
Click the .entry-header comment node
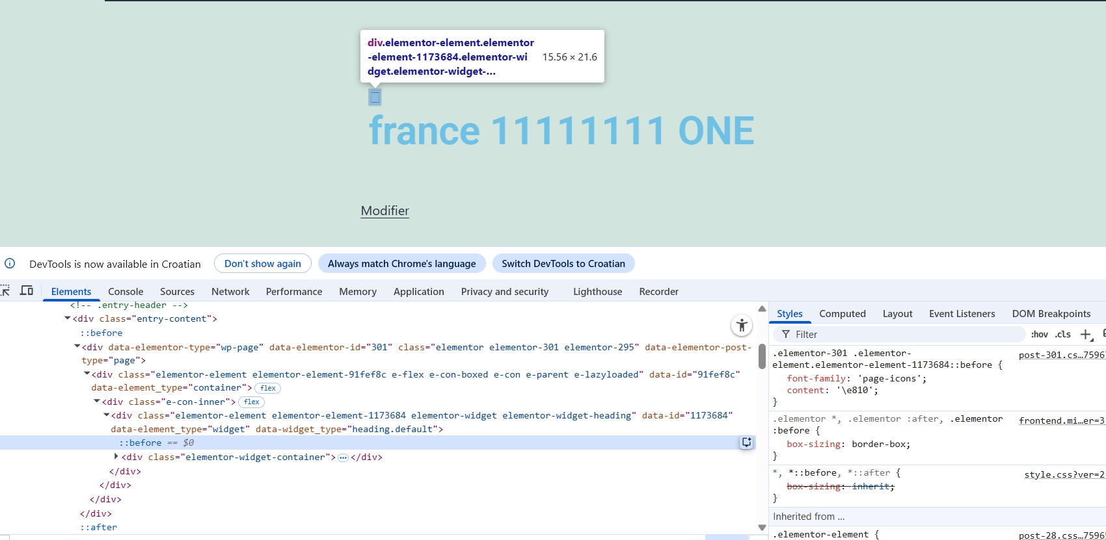[x=129, y=305]
